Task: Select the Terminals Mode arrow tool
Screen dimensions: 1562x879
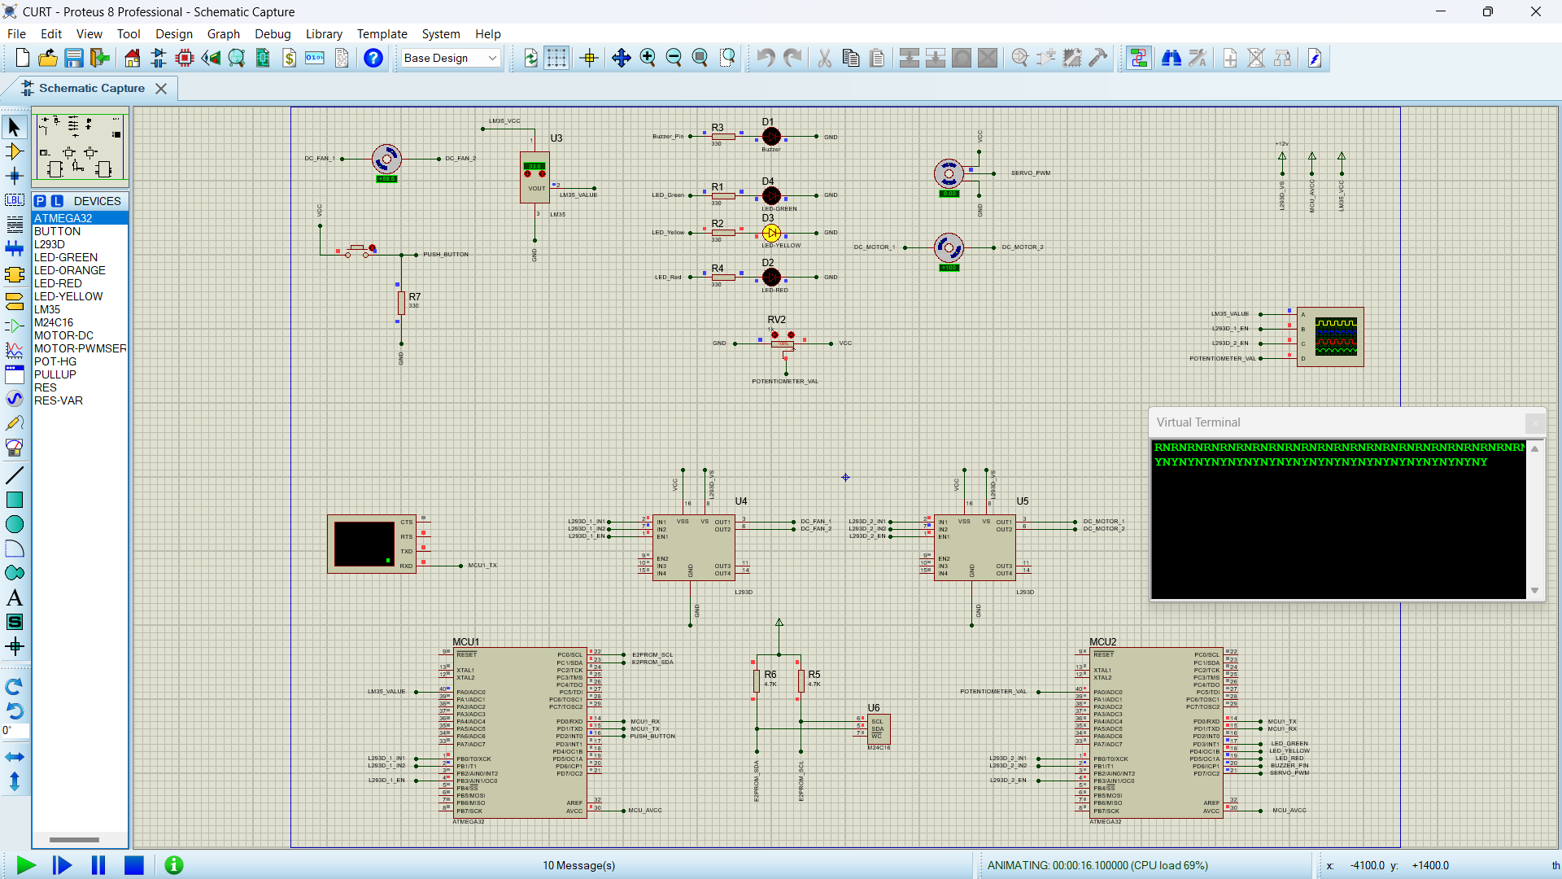Action: (x=14, y=300)
